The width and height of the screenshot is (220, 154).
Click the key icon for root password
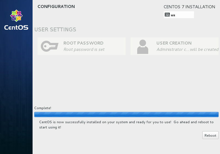(x=49, y=46)
